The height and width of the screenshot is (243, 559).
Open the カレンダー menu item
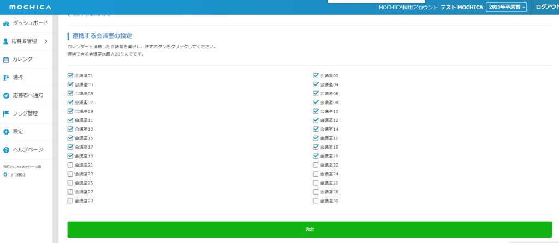(x=25, y=59)
